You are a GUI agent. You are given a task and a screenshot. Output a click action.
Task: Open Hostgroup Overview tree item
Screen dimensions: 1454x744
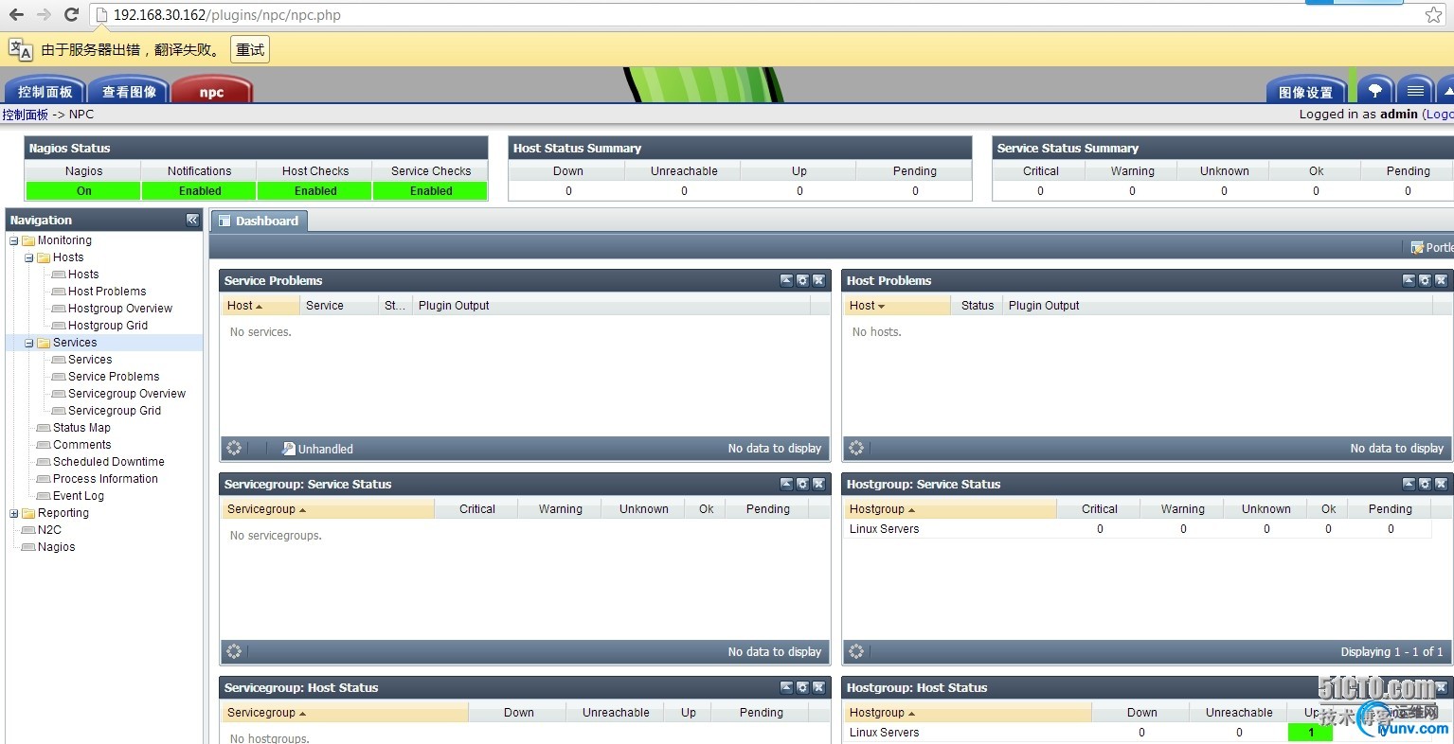120,309
